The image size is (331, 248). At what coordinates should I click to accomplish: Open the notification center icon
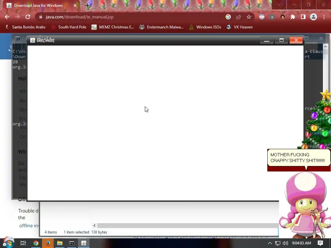click(320, 243)
